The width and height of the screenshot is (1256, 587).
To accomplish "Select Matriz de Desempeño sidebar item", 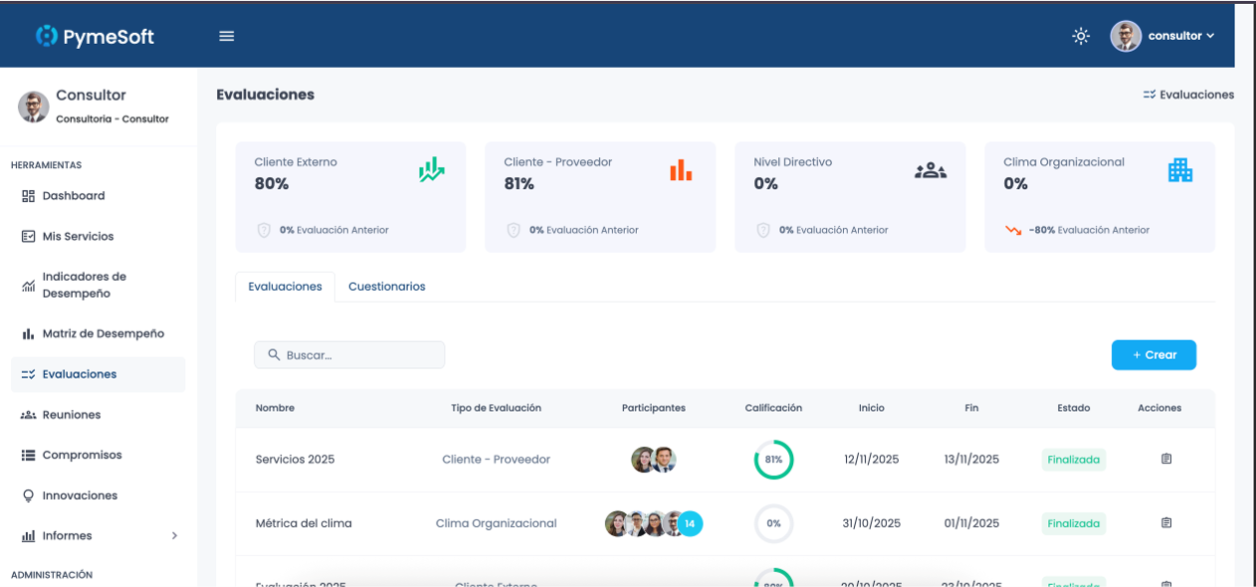I will coord(103,334).
